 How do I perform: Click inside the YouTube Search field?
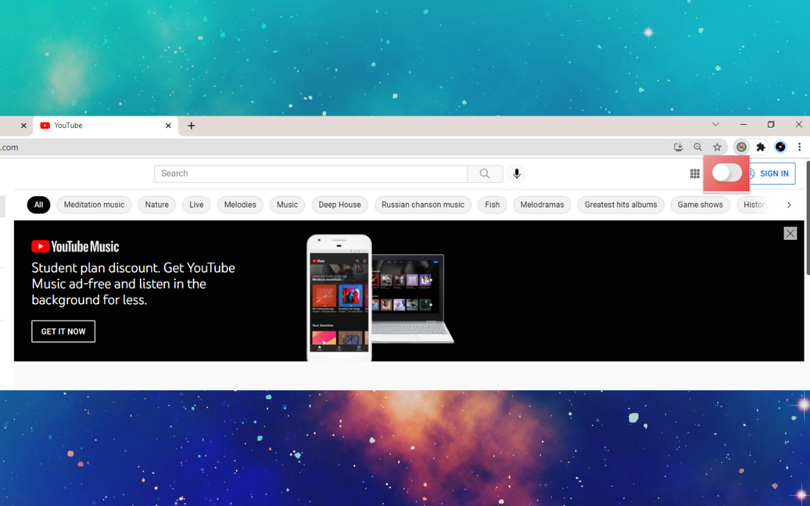click(311, 173)
